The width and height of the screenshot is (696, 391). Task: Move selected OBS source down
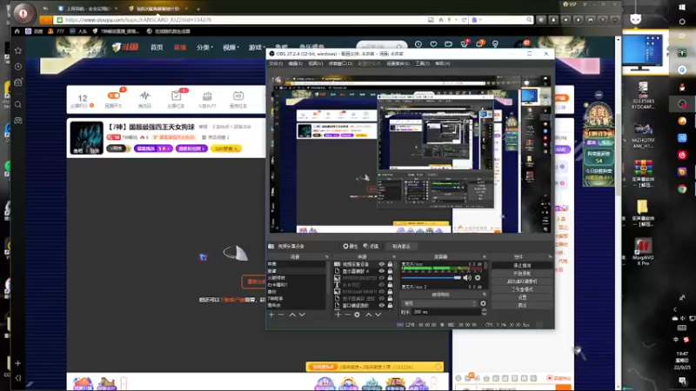[x=378, y=315]
